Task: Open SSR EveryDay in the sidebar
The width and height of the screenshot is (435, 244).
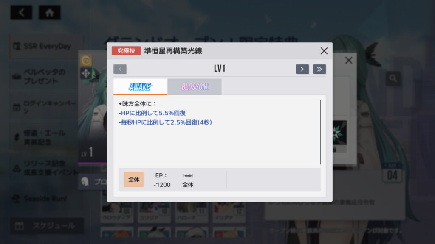Action: [x=46, y=46]
